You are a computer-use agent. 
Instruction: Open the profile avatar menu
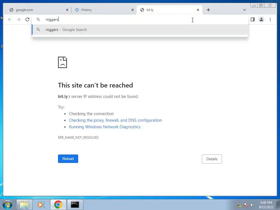[261, 19]
